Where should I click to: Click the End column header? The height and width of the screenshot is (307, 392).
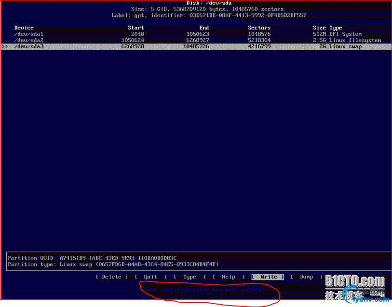coord(204,28)
